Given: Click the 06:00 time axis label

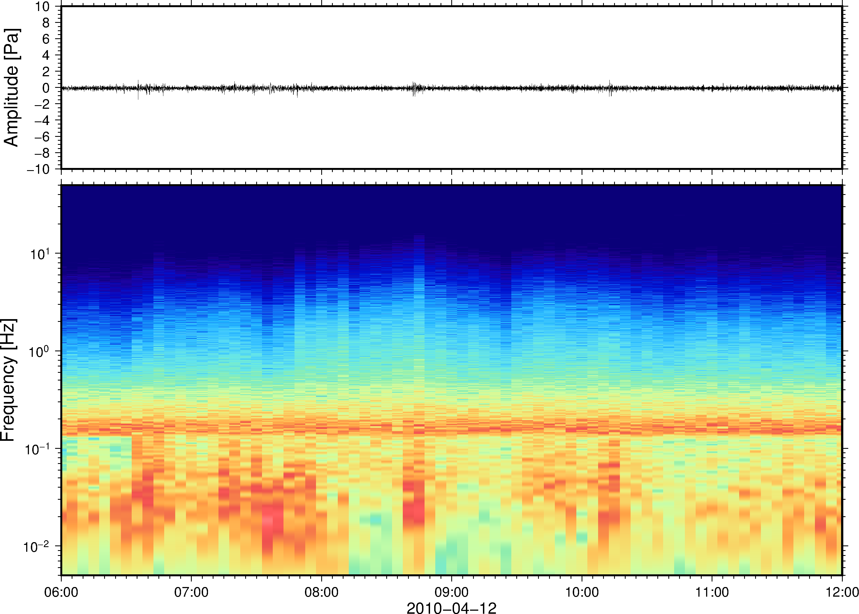Looking at the screenshot, I should pos(61,592).
